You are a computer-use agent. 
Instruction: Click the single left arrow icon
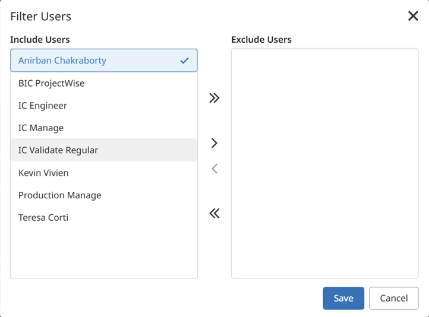click(214, 169)
